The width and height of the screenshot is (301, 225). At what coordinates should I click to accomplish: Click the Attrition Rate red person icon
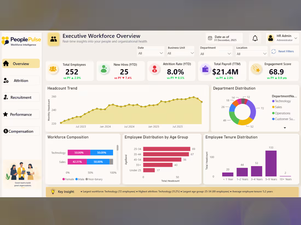tap(155, 69)
